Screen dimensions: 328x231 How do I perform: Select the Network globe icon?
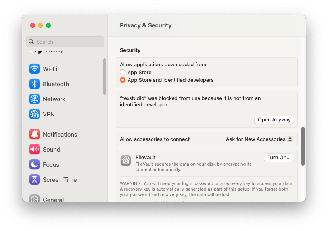pyautogui.click(x=35, y=99)
